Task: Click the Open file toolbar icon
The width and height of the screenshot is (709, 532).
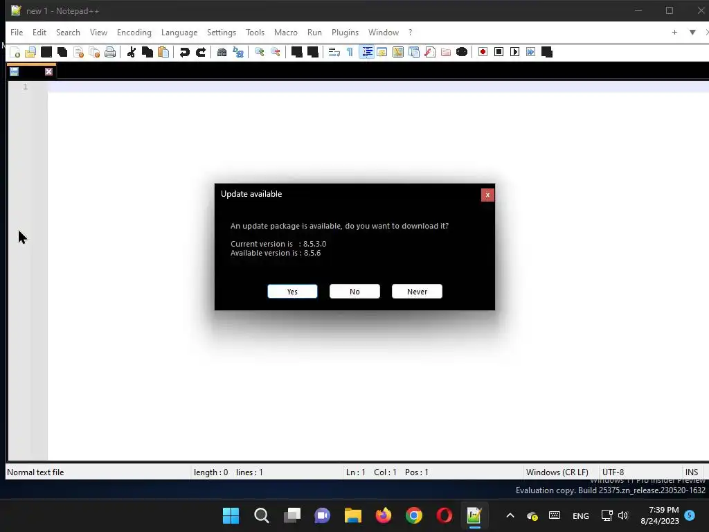Action: pos(30,52)
